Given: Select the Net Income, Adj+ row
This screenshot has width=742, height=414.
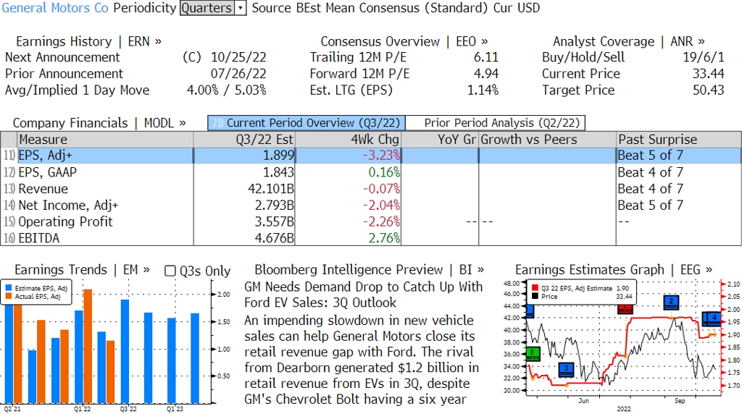Looking at the screenshot, I should point(371,205).
